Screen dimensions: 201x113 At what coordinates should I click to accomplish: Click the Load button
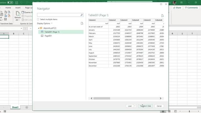pos(130,106)
